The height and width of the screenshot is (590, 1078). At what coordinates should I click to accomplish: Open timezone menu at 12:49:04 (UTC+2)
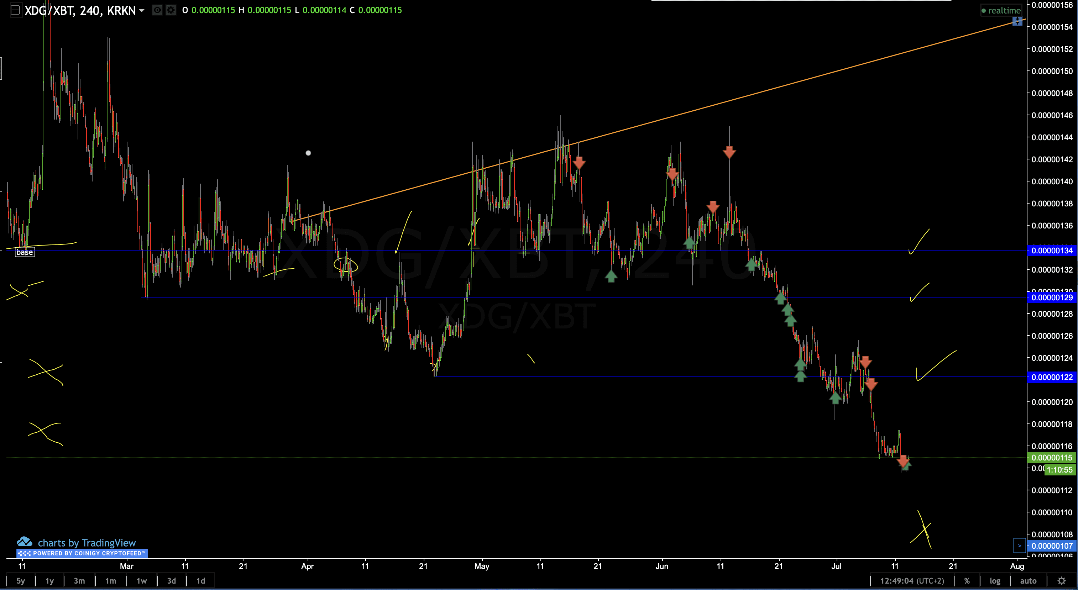tap(912, 580)
